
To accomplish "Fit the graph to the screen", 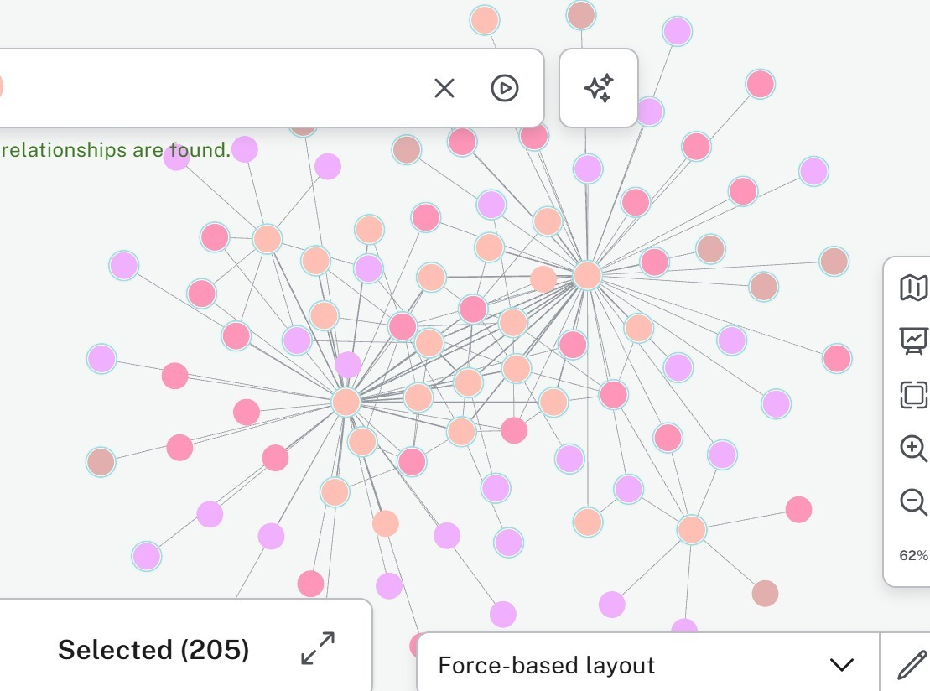I will tap(913, 395).
